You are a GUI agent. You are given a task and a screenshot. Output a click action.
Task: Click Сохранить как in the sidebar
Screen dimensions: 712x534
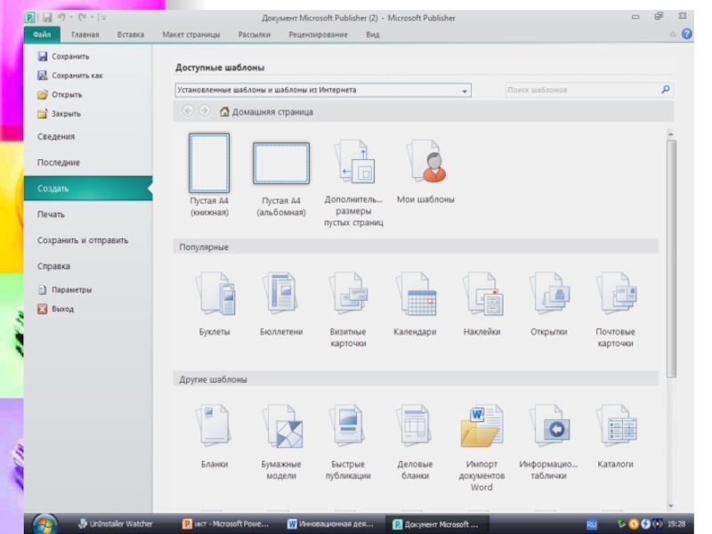pos(77,76)
